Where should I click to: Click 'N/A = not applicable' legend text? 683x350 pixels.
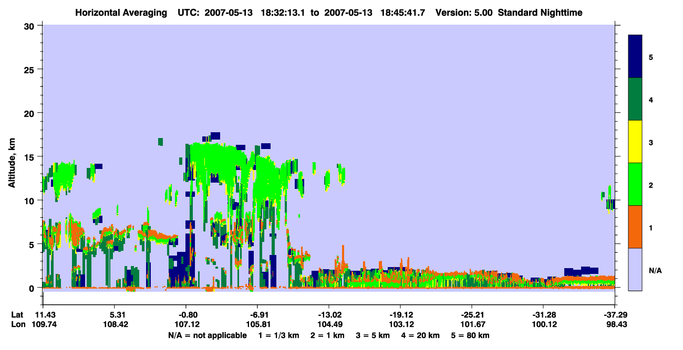207,335
